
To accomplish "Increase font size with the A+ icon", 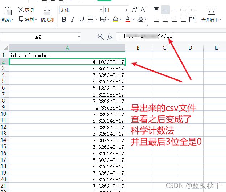I will pyautogui.click(x=134, y=10).
